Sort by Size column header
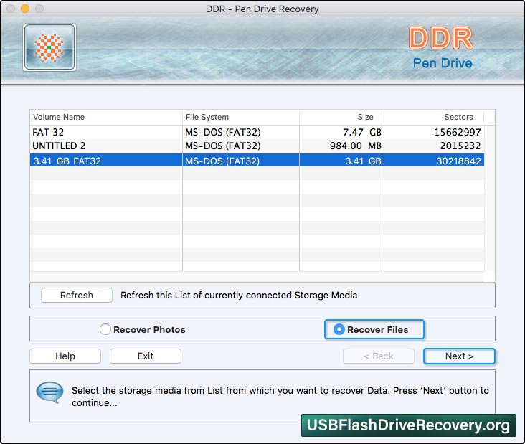 tap(341, 117)
